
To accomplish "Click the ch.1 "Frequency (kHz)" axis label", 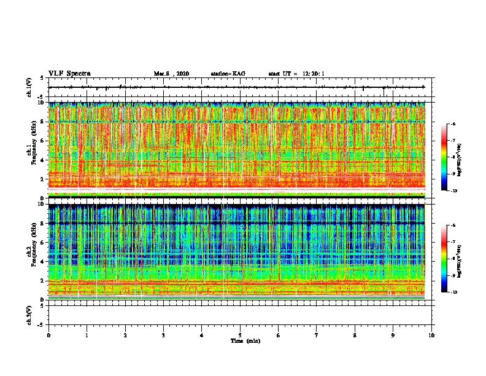I will pyautogui.click(x=34, y=143).
